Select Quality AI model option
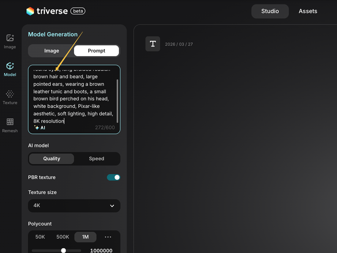This screenshot has width=337, height=253. tap(51, 158)
